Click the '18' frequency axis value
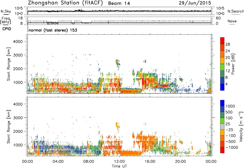The width and height of the screenshot is (244, 168). coord(20,18)
